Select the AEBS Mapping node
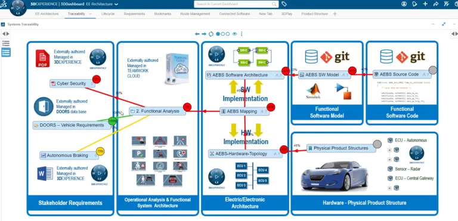This screenshot has height=221, width=458. pos(244,111)
